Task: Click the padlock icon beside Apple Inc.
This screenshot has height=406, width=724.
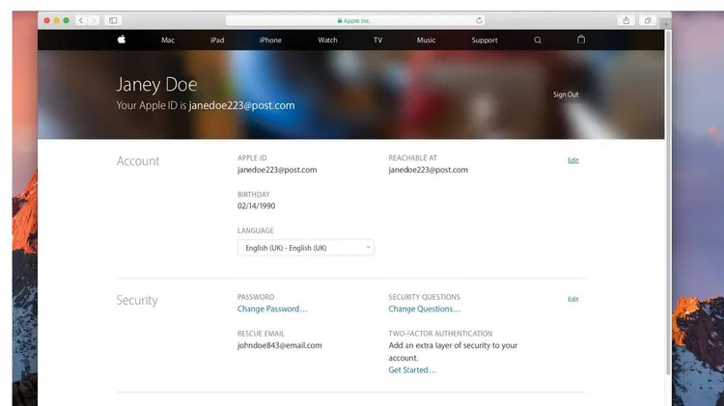Action: (x=340, y=21)
